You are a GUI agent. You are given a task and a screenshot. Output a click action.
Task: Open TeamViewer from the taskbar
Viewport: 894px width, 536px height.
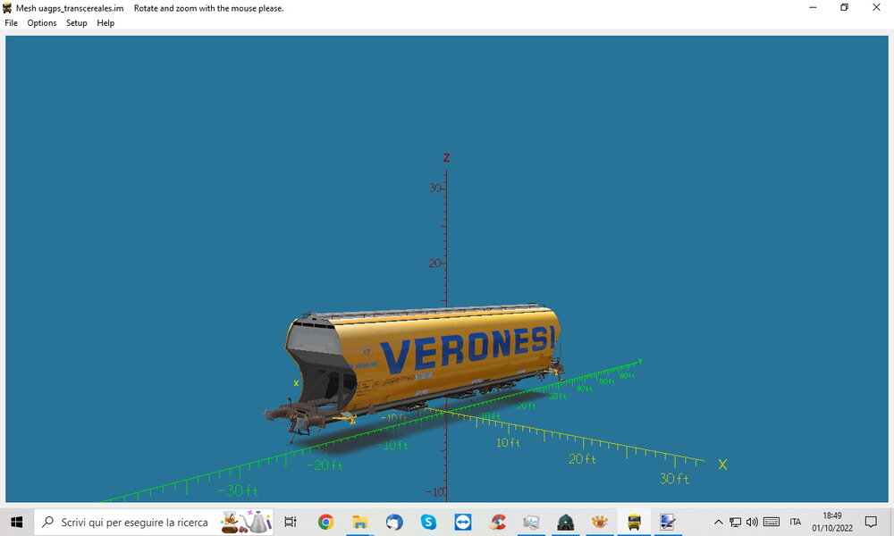(462, 522)
